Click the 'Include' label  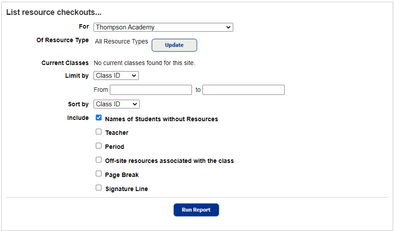[78, 118]
